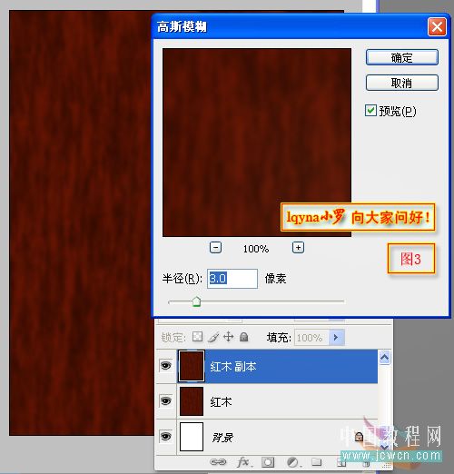Screen dimensions: 454x474
Task: Open the fx layer style menu
Action: [x=243, y=462]
